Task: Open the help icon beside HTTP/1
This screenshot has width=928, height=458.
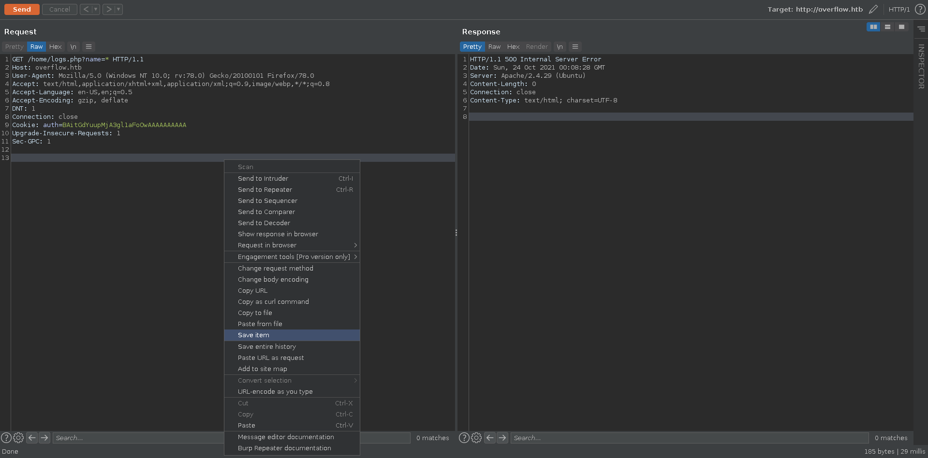Action: coord(920,9)
